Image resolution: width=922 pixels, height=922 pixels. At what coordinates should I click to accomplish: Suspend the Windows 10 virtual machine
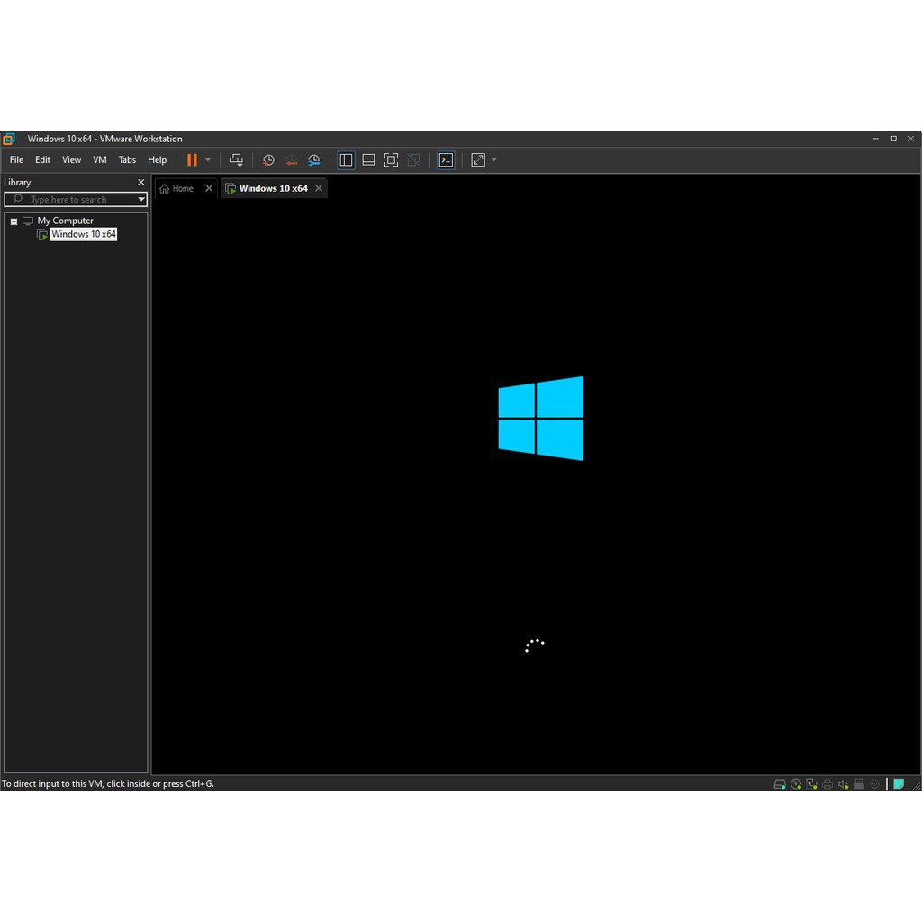(192, 159)
